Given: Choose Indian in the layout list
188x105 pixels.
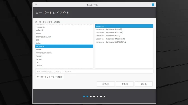Looking at the screenshot, I should pyautogui.click(x=64, y=33).
